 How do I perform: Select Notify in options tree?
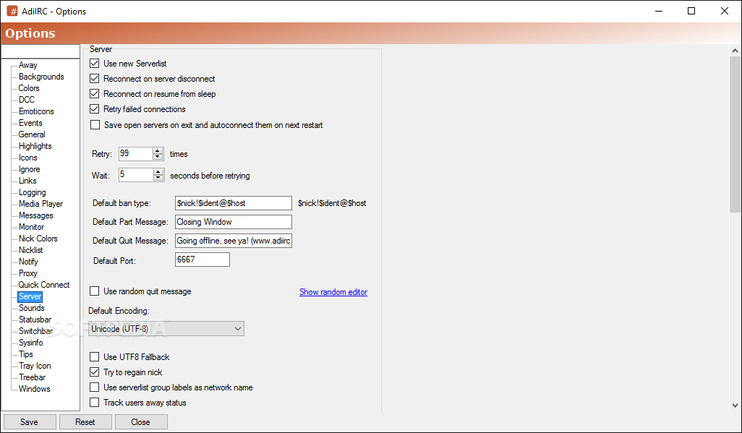(28, 262)
